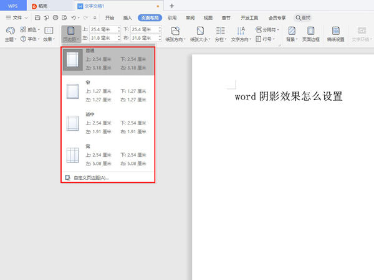The image size is (374, 280).
Task: Open manuscript paper settings (稿纸设置)
Action: [335, 30]
